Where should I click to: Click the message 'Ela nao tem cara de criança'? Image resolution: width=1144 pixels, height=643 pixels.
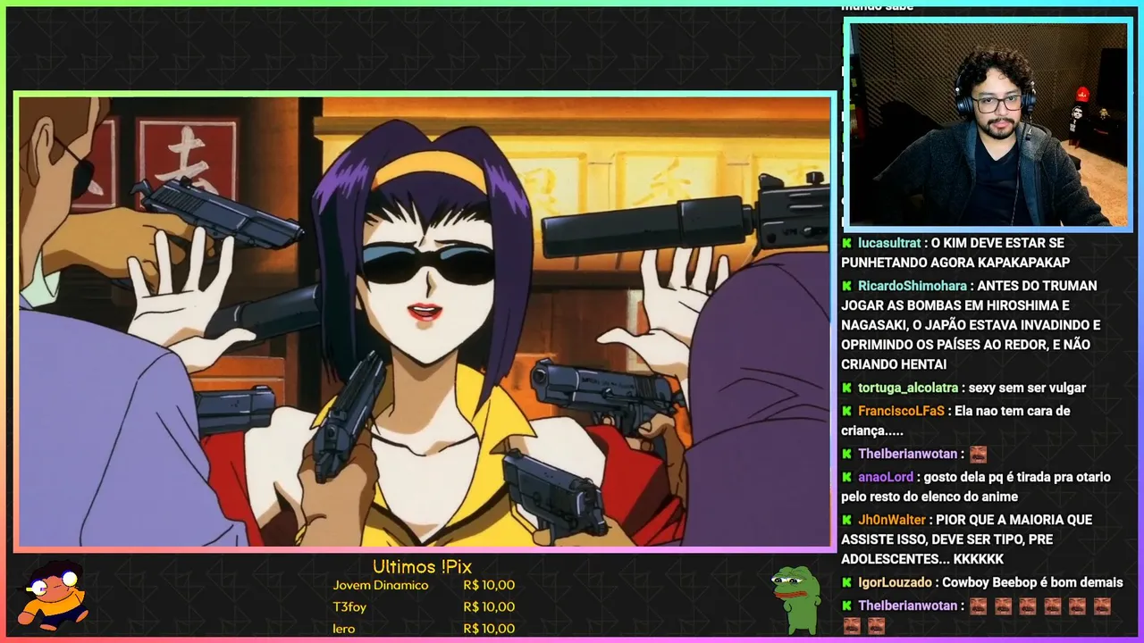(955, 421)
